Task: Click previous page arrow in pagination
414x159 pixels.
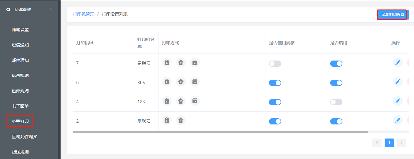Action: (377, 143)
